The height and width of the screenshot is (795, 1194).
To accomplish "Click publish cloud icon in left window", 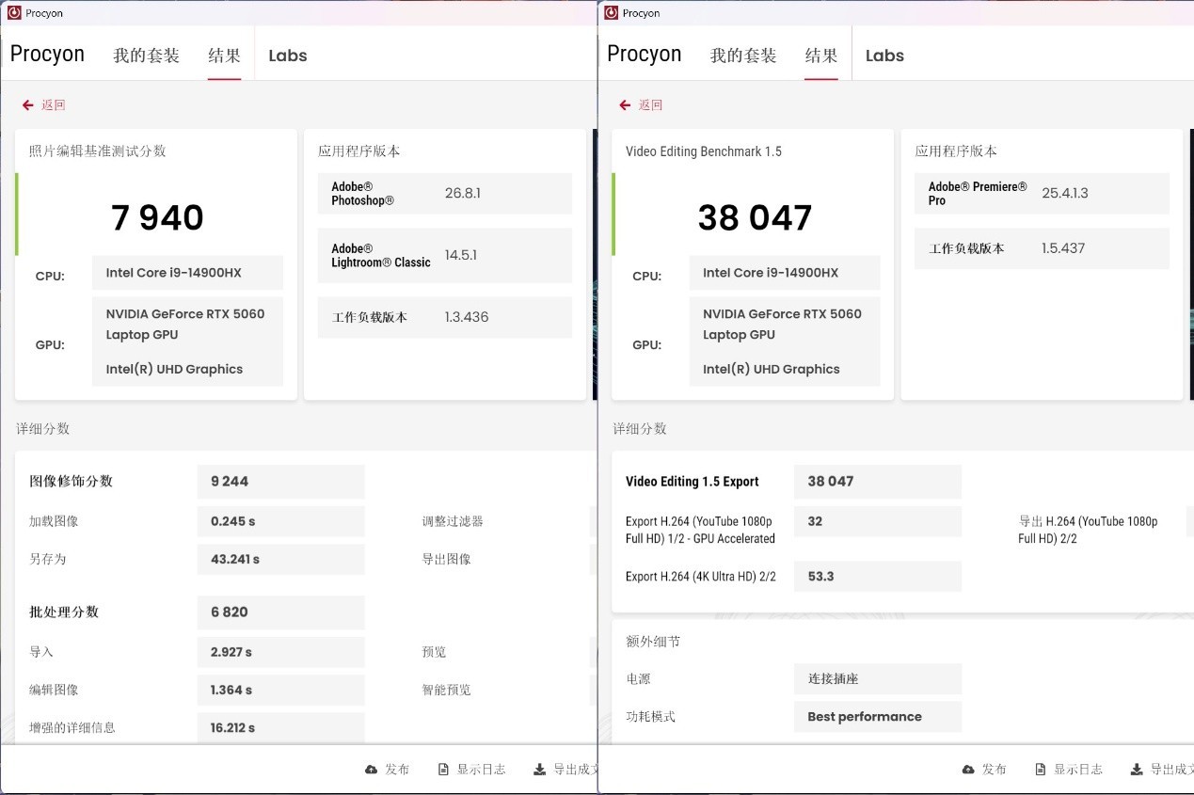I will (x=372, y=770).
